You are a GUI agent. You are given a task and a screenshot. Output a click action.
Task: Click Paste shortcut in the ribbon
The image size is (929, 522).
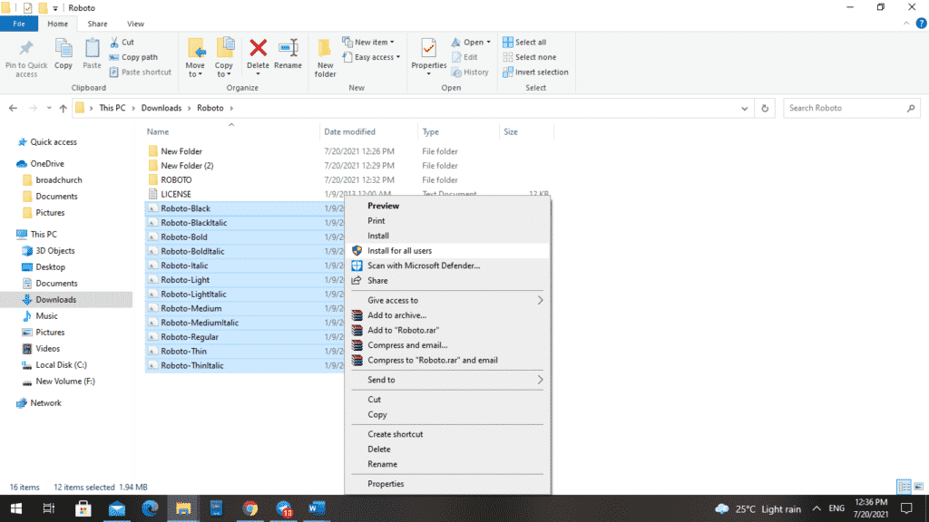pos(141,72)
